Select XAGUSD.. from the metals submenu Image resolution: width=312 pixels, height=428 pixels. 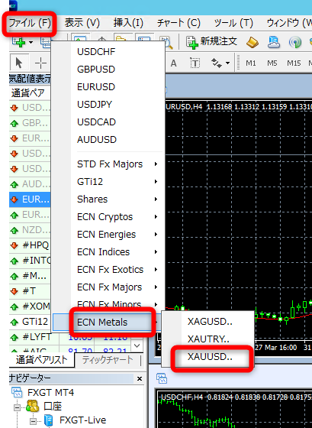click(209, 322)
